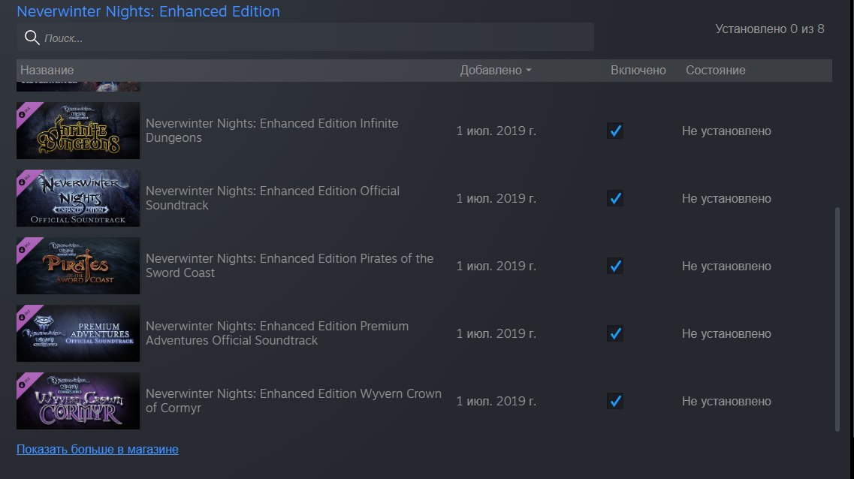
Task: Click the Wyvern Crown of Cormyr date added
Action: (x=496, y=401)
